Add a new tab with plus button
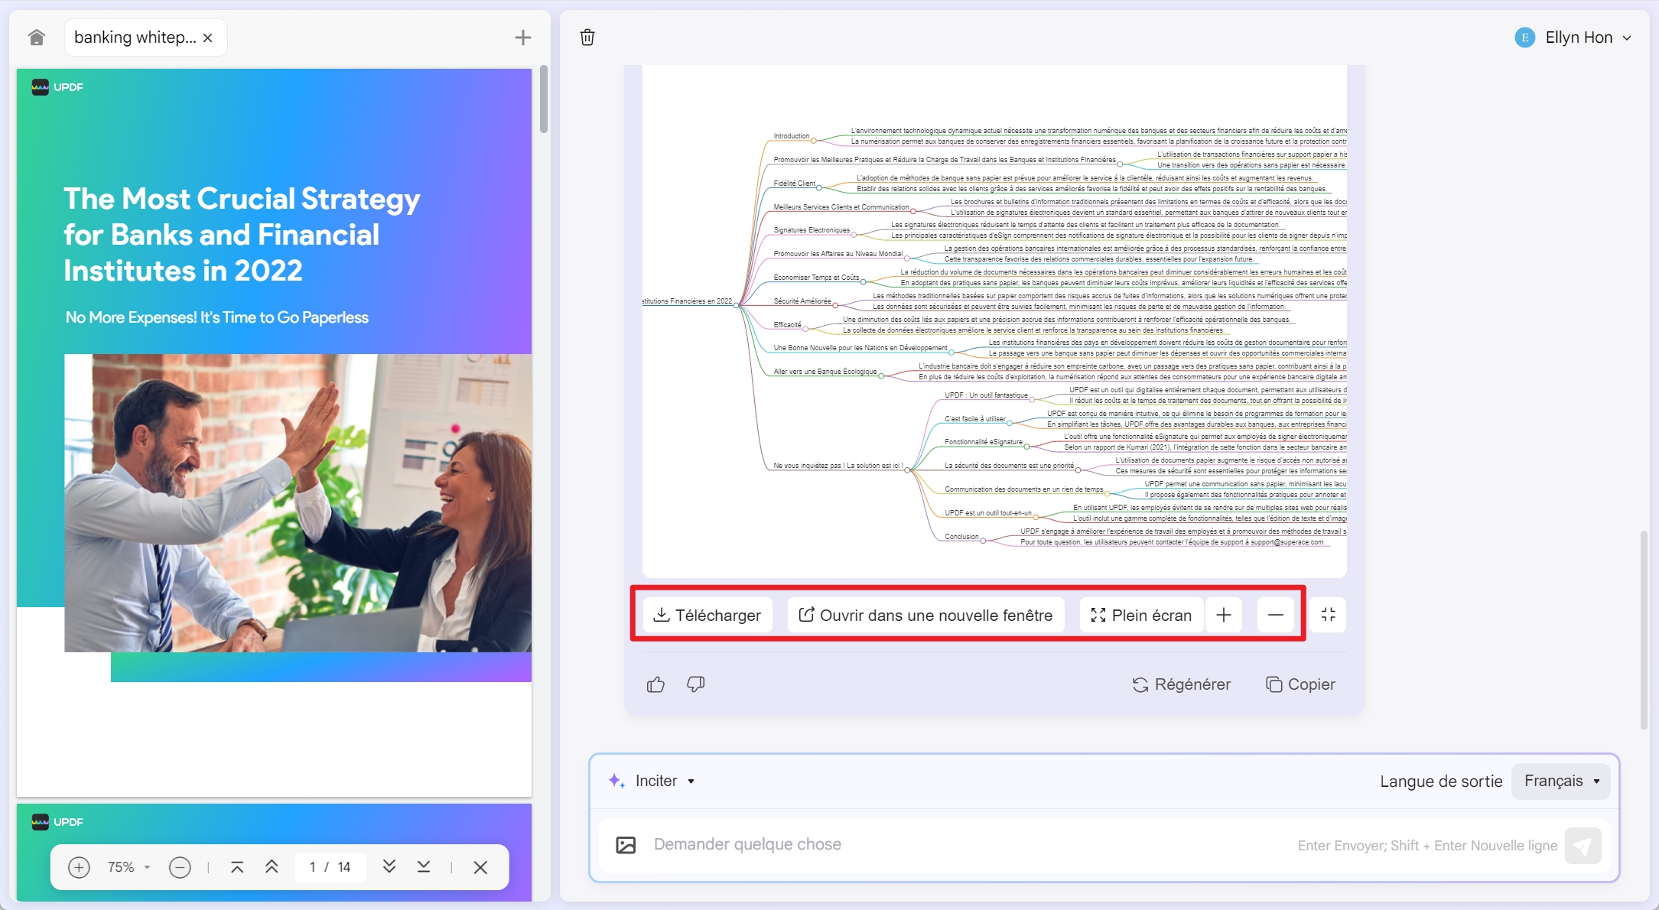Viewport: 1659px width, 910px height. 523,37
